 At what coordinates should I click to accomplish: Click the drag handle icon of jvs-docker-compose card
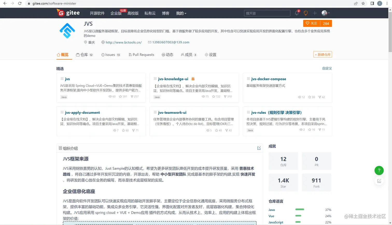[248, 79]
